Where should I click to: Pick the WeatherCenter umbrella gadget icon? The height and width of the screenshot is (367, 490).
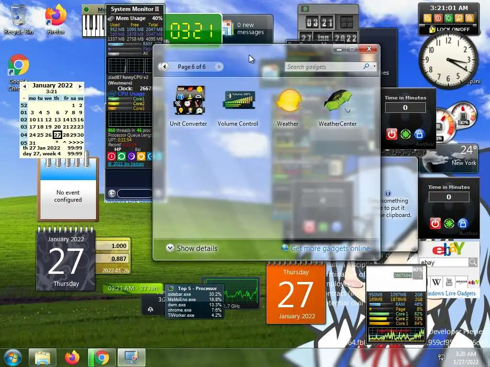(x=338, y=100)
